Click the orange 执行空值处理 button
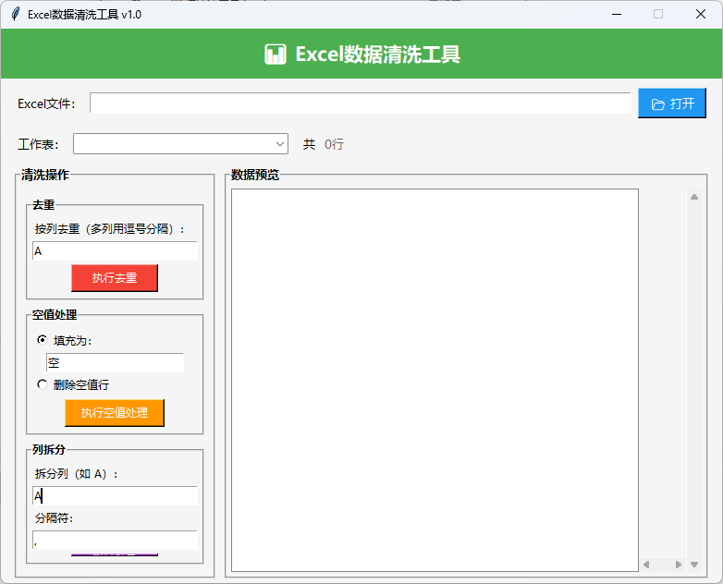The width and height of the screenshot is (723, 584). tap(115, 412)
